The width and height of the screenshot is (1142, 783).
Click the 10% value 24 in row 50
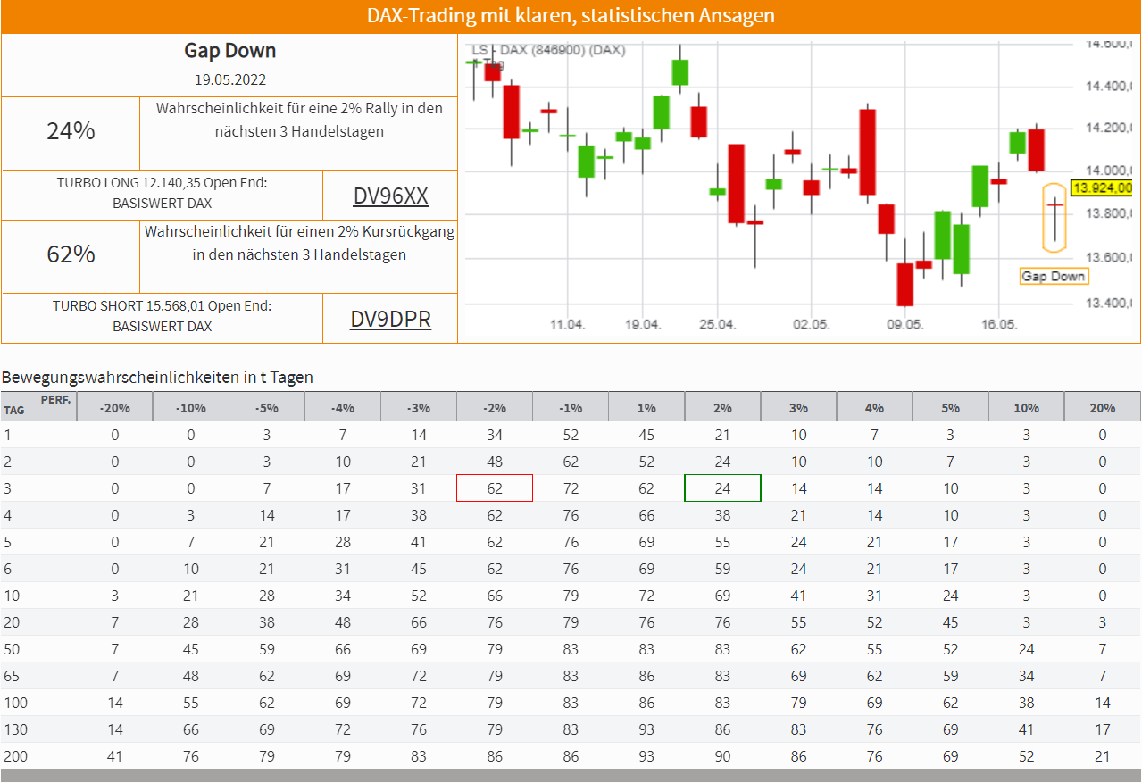tap(1026, 649)
